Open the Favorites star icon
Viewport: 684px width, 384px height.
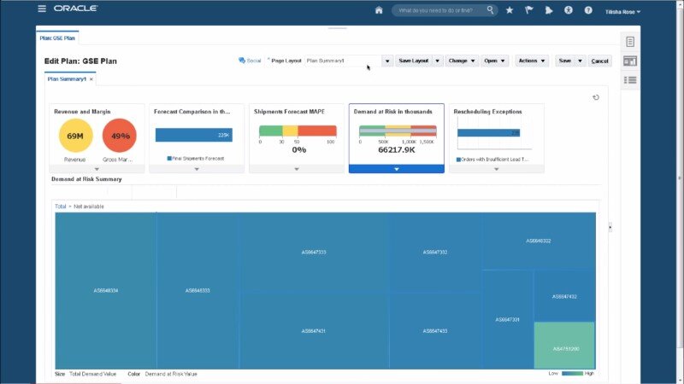(x=510, y=10)
